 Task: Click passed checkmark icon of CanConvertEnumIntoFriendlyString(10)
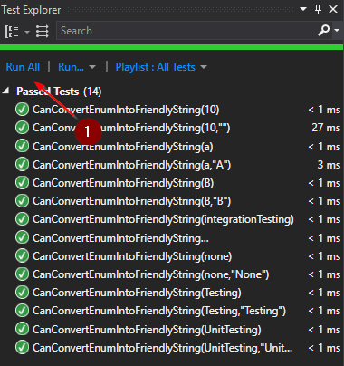[22, 110]
